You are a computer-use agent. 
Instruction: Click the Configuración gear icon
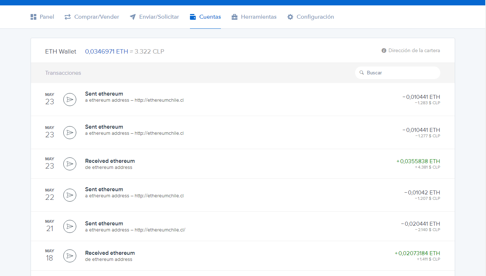click(290, 17)
